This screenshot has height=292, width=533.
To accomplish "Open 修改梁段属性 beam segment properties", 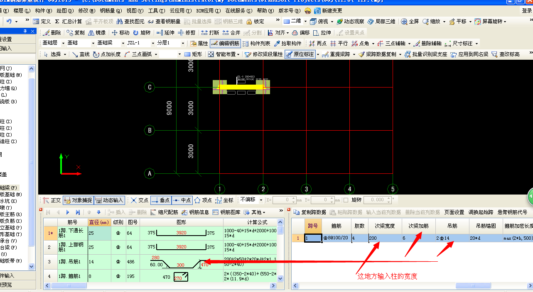I will pyautogui.click(x=263, y=54).
